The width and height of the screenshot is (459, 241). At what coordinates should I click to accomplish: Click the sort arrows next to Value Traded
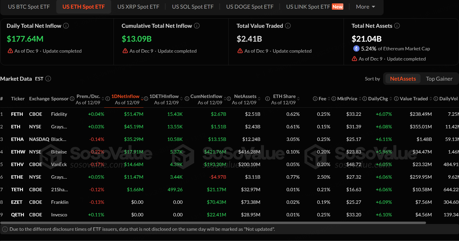tap(431, 99)
